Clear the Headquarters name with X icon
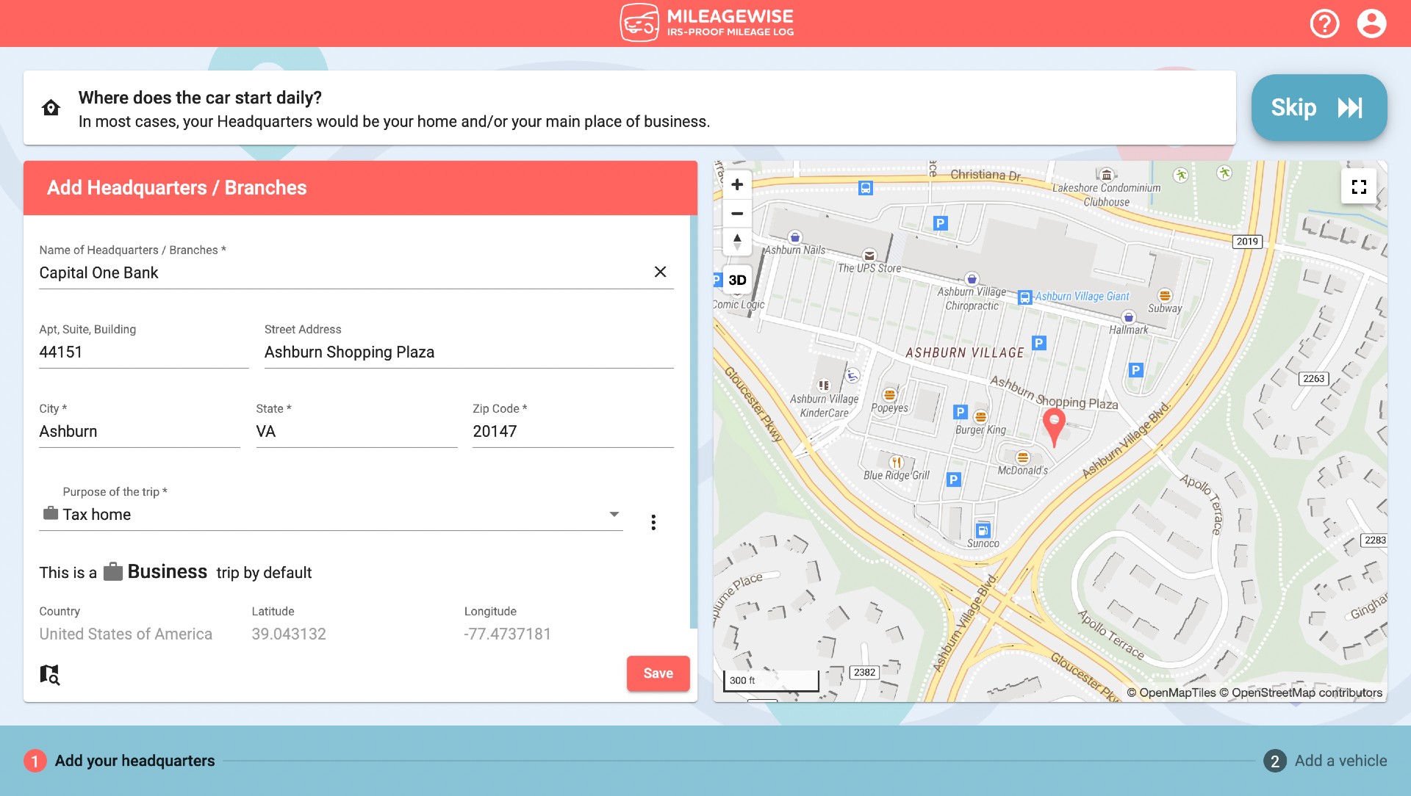1411x796 pixels. point(660,272)
